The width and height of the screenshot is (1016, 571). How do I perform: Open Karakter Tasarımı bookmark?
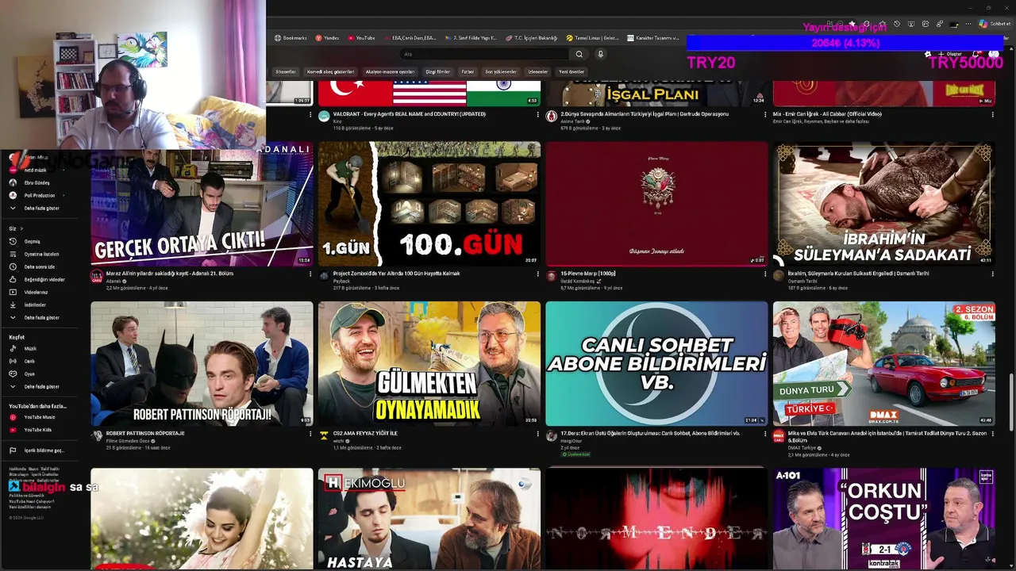653,38
